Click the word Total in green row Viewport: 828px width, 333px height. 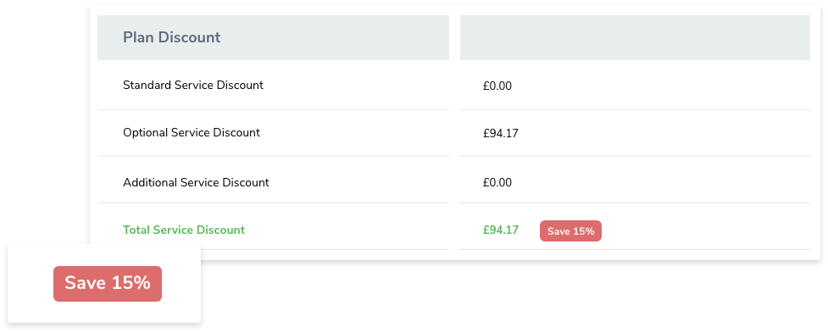point(136,230)
